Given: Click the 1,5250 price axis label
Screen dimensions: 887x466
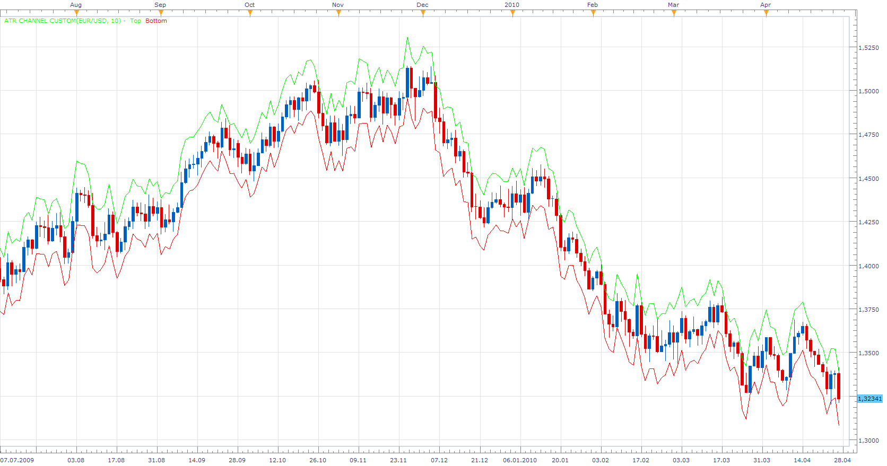Looking at the screenshot, I should pyautogui.click(x=868, y=48).
